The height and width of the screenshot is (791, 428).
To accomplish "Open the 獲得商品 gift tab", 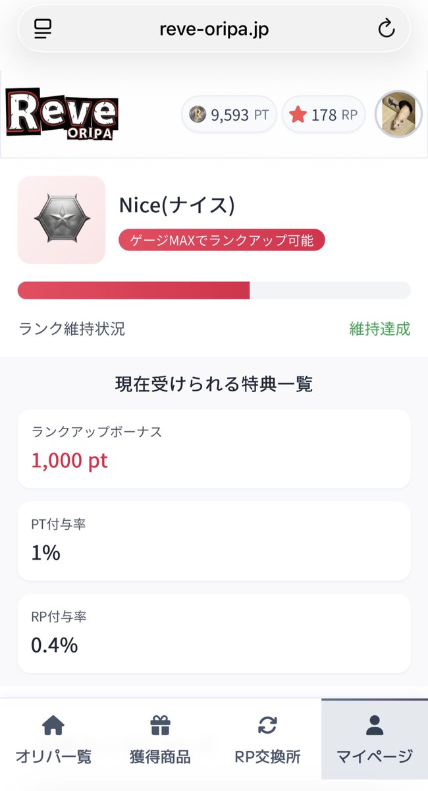I will (161, 740).
